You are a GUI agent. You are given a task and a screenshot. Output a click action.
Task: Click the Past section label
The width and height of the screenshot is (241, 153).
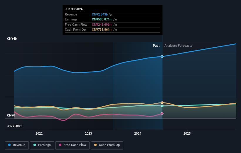click(x=156, y=46)
